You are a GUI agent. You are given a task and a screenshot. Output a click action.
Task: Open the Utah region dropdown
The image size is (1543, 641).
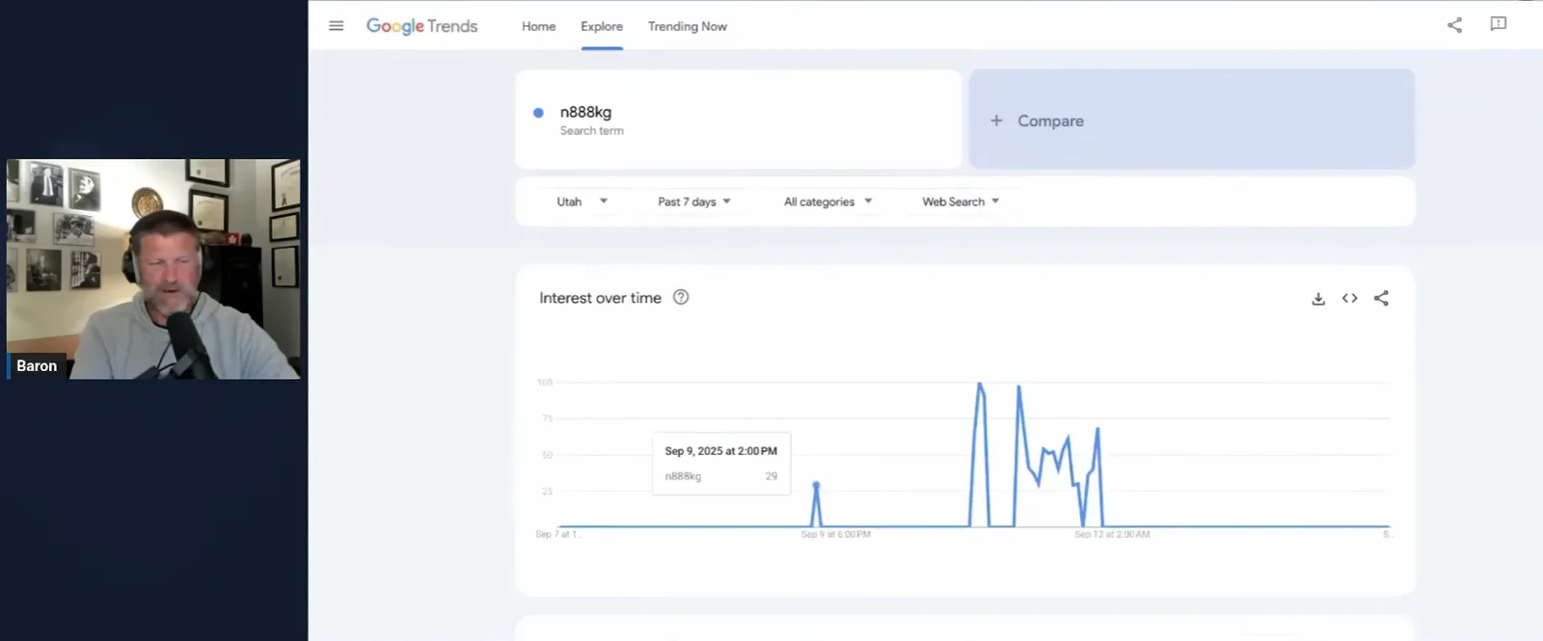582,201
